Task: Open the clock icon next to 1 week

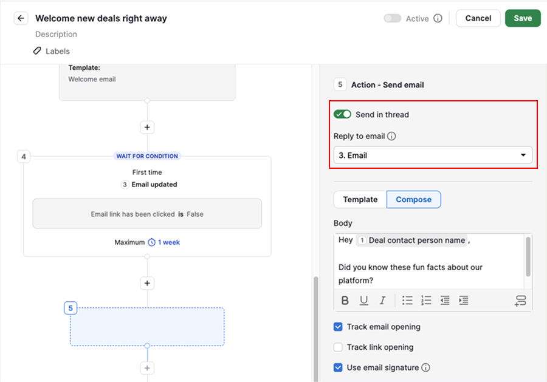Action: (151, 242)
